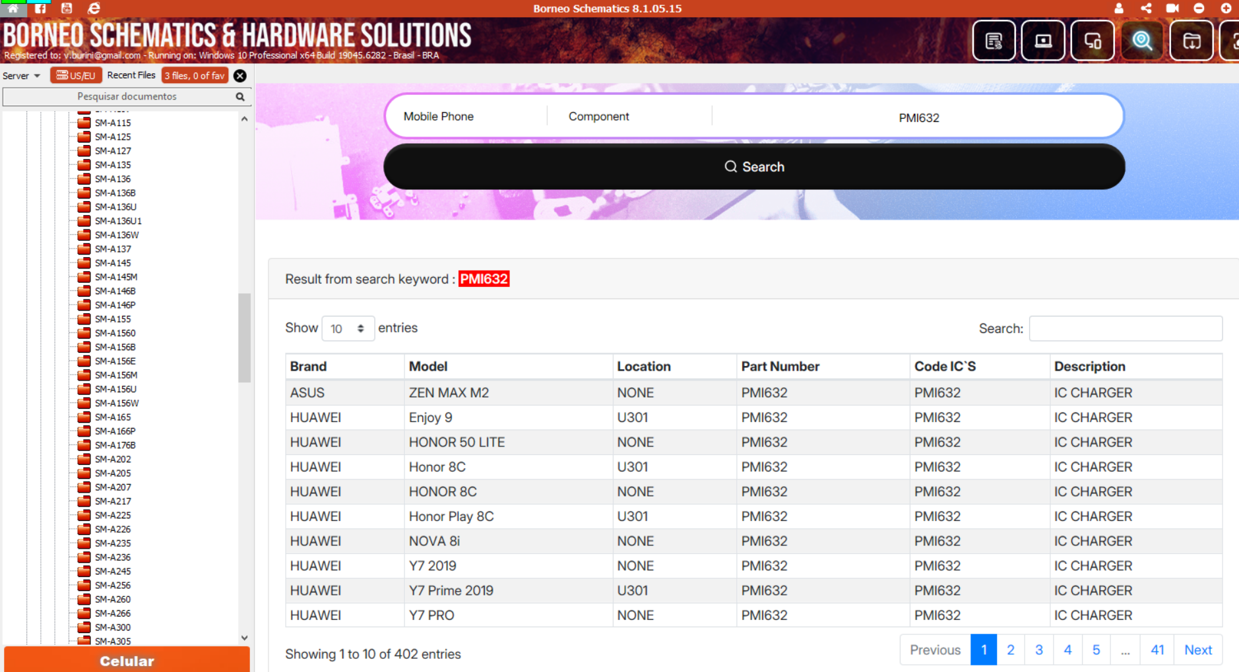Sort table by Description column
The image size is (1239, 672).
click(x=1135, y=367)
